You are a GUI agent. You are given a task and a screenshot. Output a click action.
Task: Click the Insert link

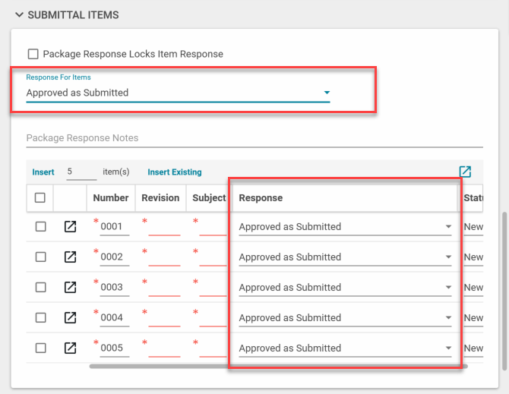point(43,172)
